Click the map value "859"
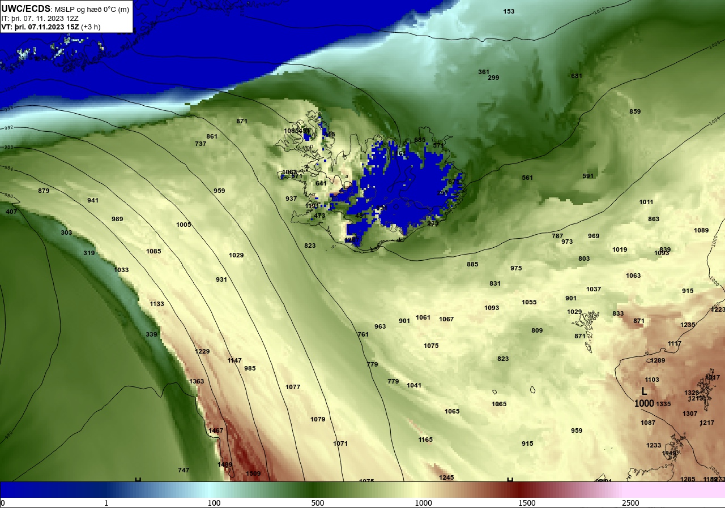The image size is (725, 508). (x=635, y=111)
